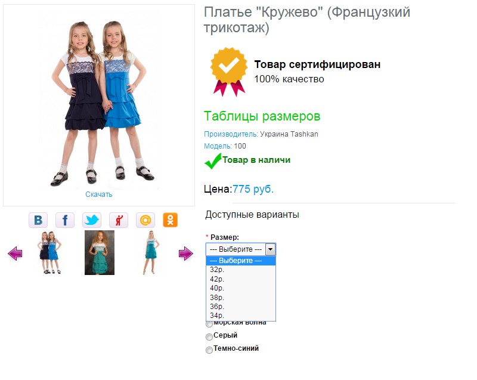The height and width of the screenshot is (380, 477).
Task: Pick size 38р. in the dropdown
Action: point(241,297)
